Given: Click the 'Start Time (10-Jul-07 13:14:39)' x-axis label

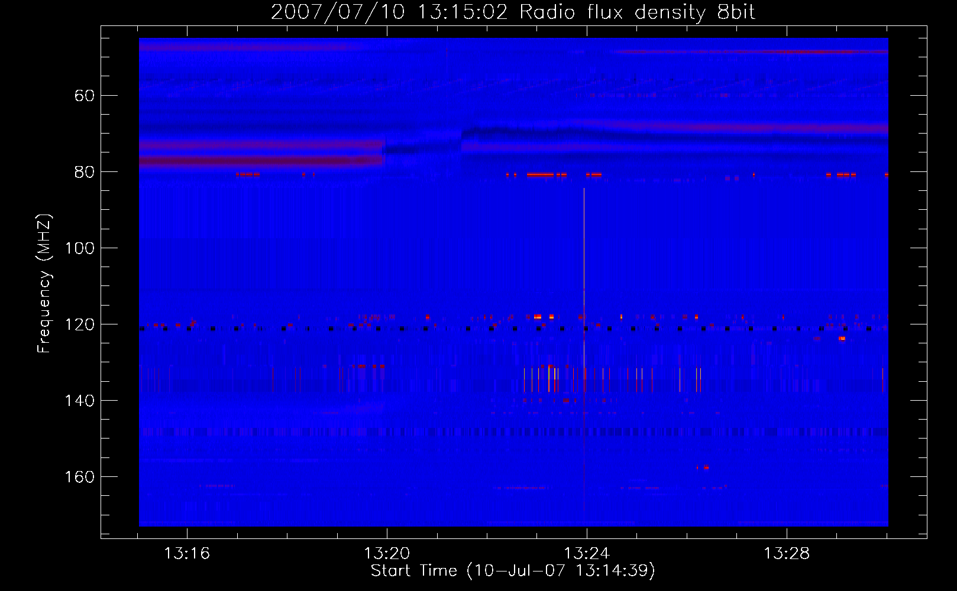Looking at the screenshot, I should click(x=513, y=571).
